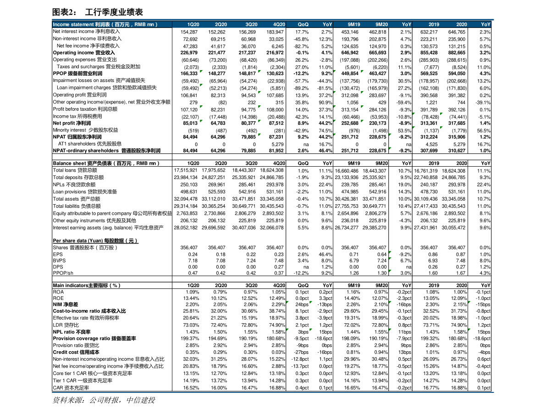
Task: Select the 9M19 column header
Action: (353, 25)
